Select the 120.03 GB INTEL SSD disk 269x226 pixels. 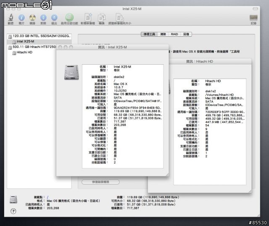pos(39,36)
